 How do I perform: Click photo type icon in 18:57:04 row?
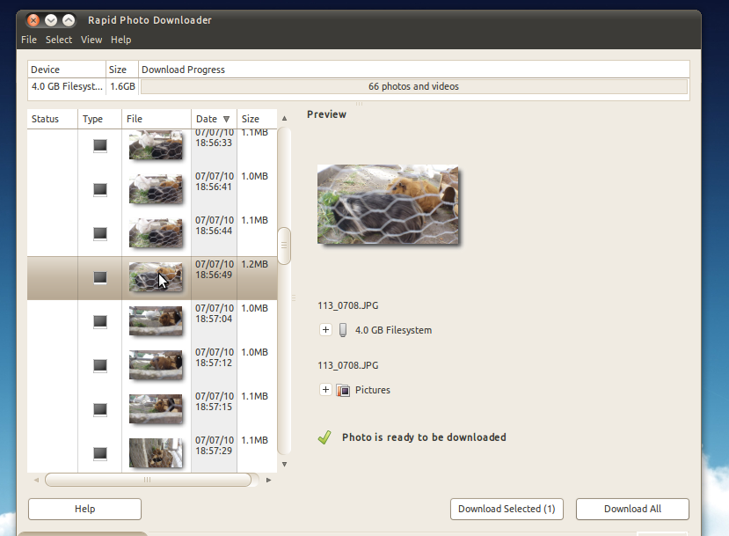coord(100,321)
